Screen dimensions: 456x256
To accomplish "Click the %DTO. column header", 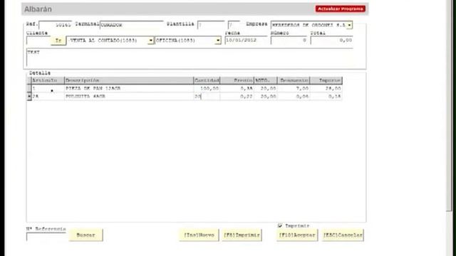I will click(x=266, y=80).
